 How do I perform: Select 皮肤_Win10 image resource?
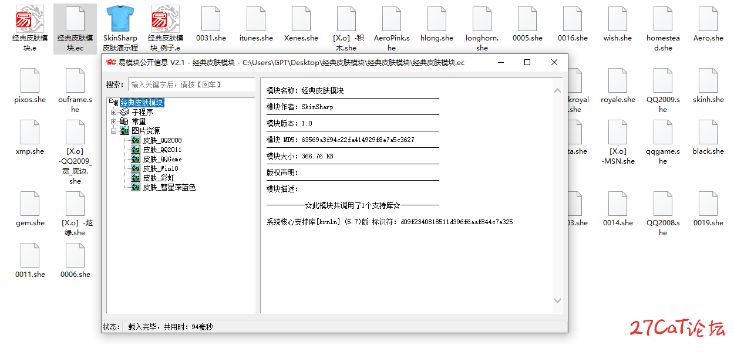tap(160, 168)
